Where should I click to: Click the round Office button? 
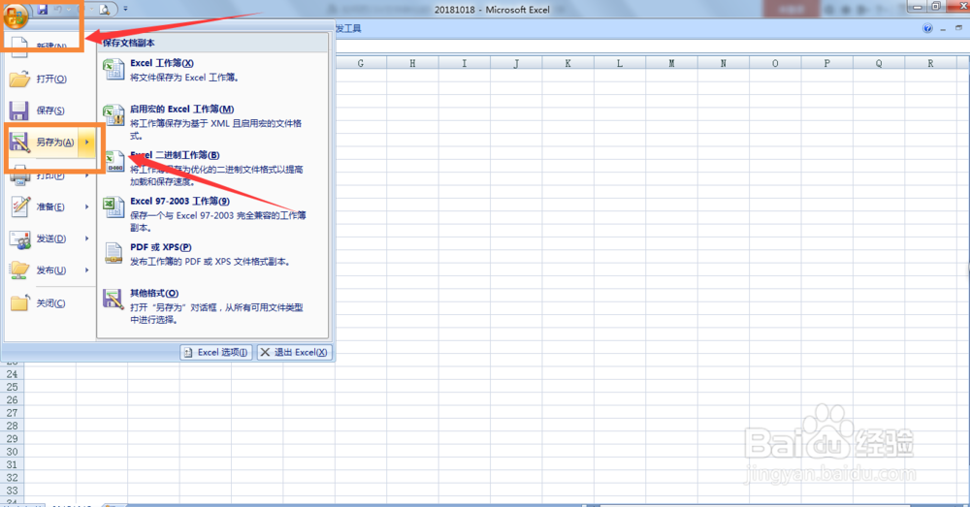(x=16, y=15)
